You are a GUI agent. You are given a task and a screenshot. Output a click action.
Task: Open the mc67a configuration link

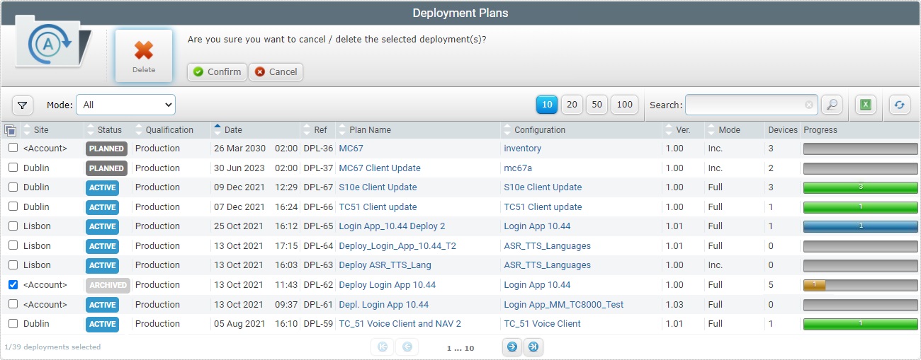(518, 168)
